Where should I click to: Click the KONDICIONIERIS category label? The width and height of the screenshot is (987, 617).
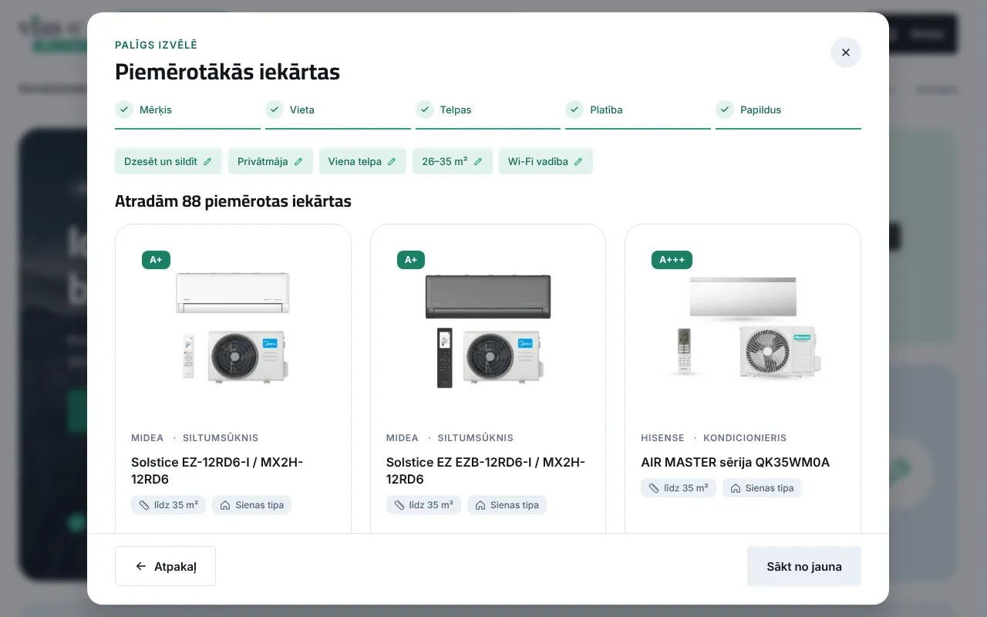[745, 438]
